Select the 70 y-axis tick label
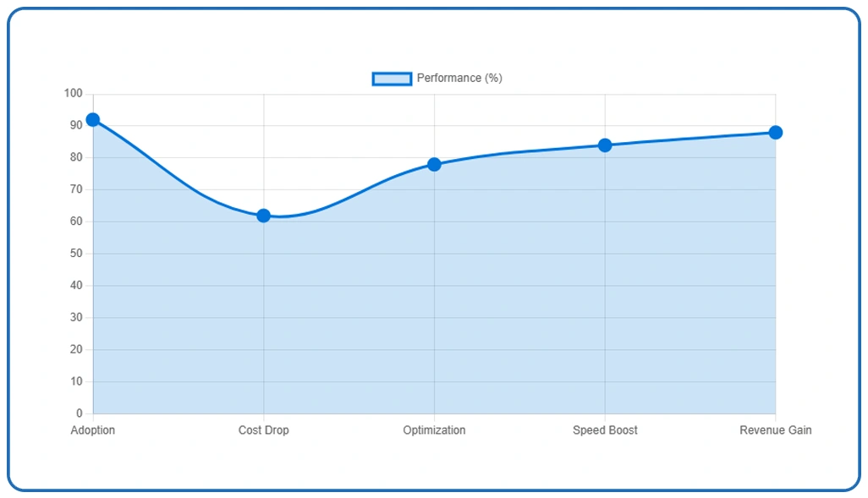 (x=76, y=189)
